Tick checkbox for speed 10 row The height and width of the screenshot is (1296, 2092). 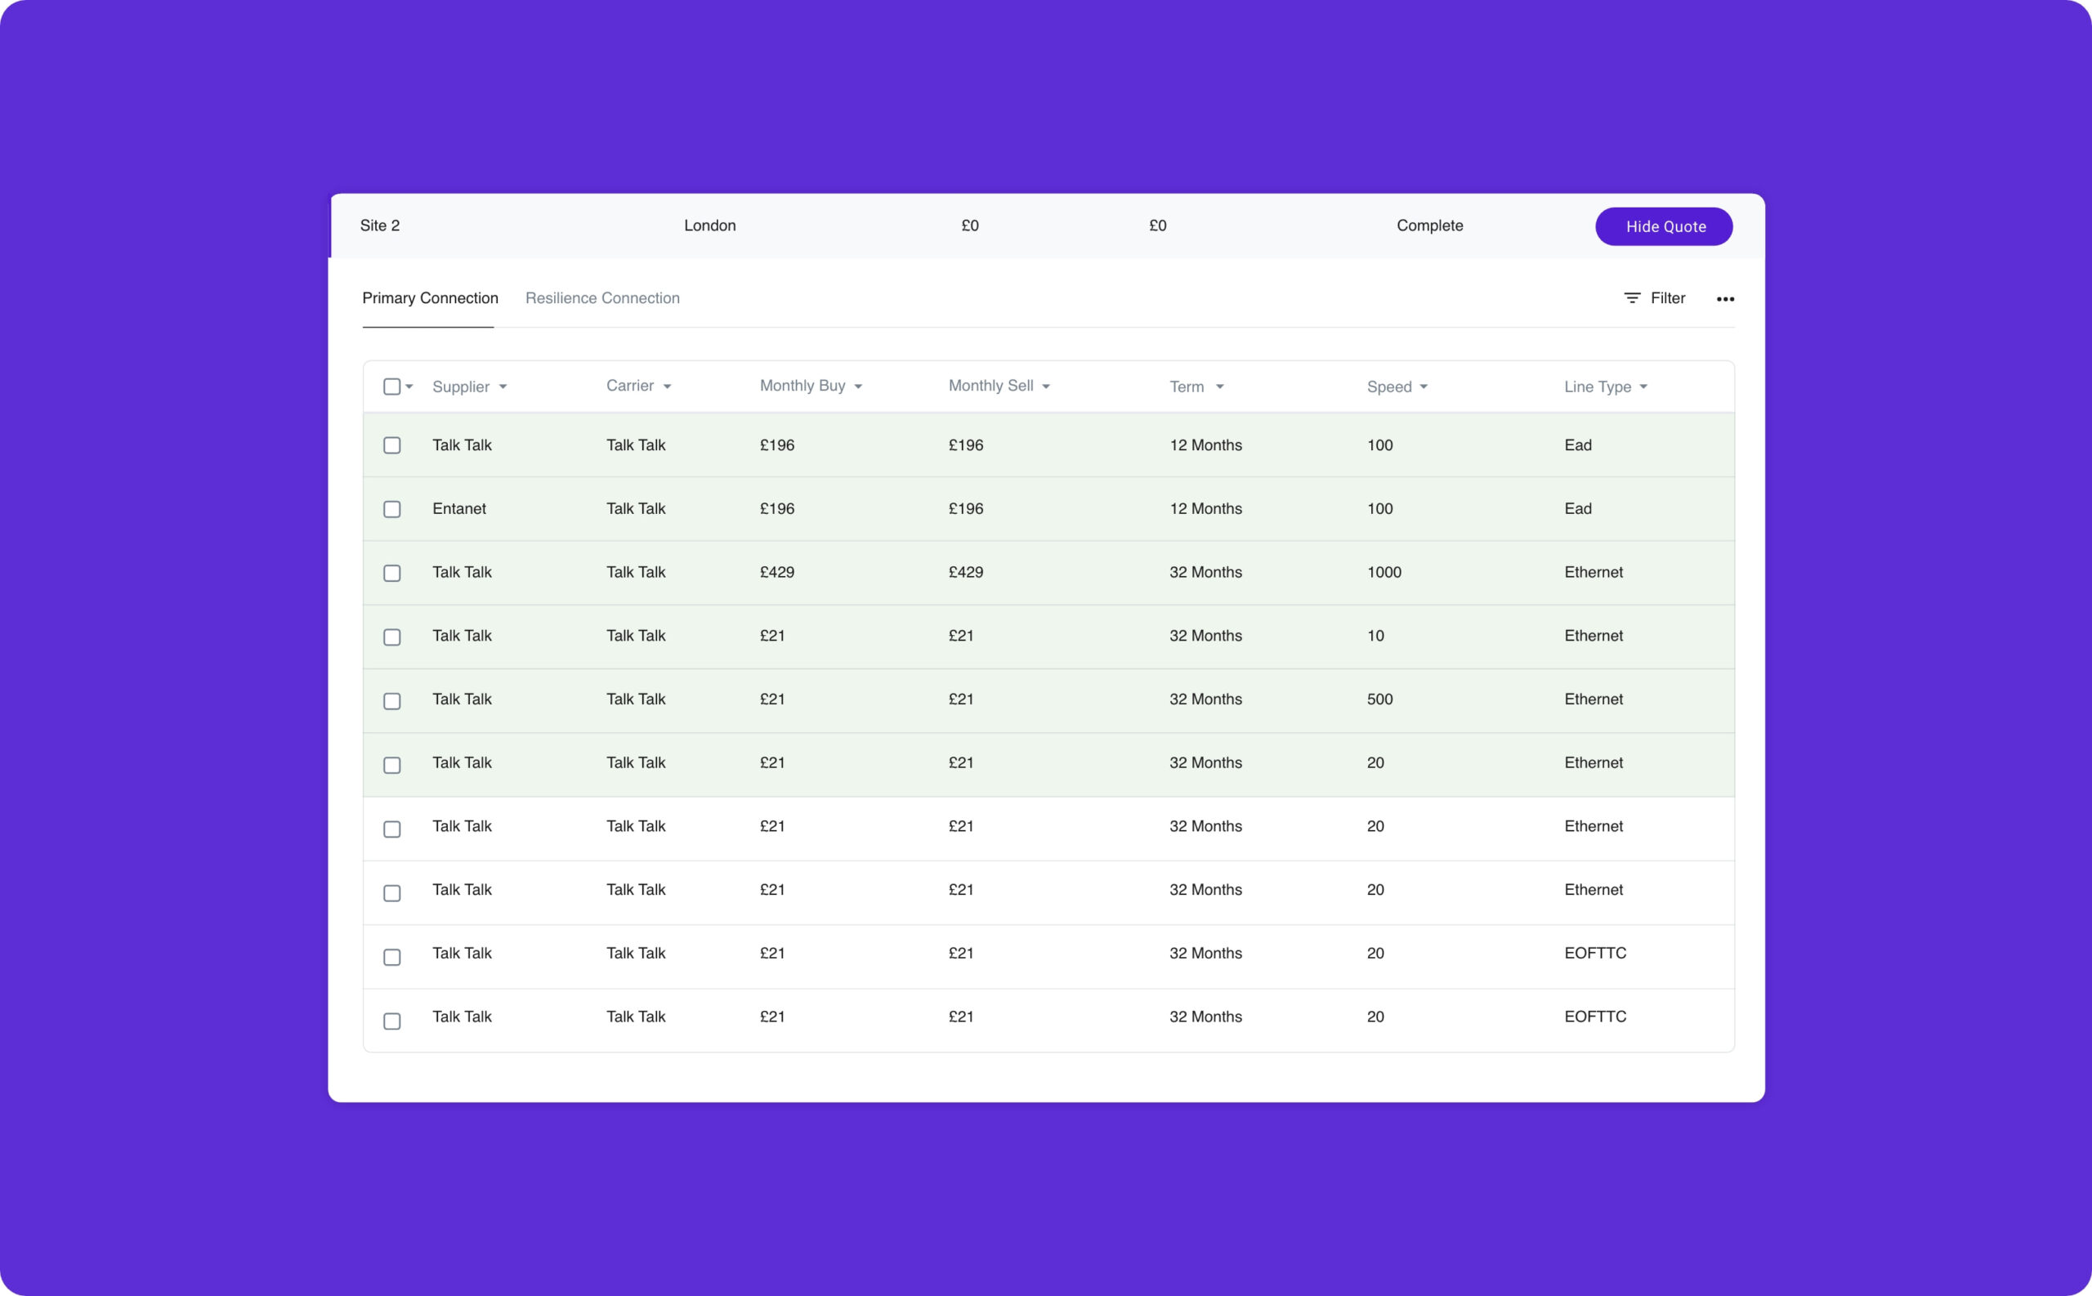click(391, 637)
